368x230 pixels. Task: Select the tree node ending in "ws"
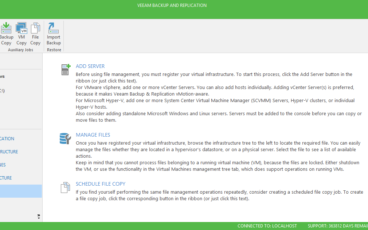click(x=2, y=77)
